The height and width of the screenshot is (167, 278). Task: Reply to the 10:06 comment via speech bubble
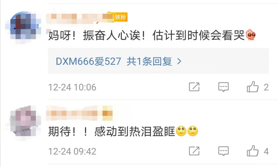coord(223,87)
